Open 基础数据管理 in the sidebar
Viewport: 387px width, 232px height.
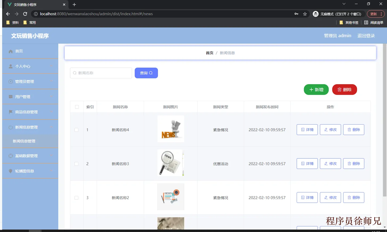(x=30, y=156)
